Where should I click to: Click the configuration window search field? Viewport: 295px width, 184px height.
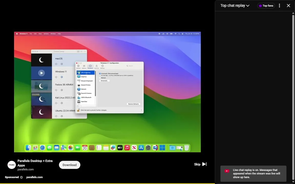(134, 66)
